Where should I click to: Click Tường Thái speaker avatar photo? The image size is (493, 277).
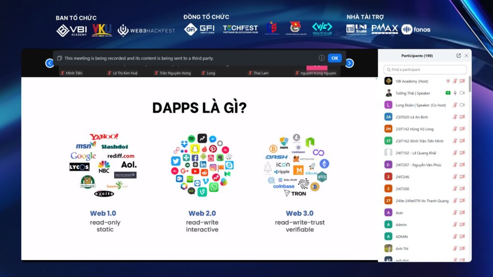tap(389, 93)
